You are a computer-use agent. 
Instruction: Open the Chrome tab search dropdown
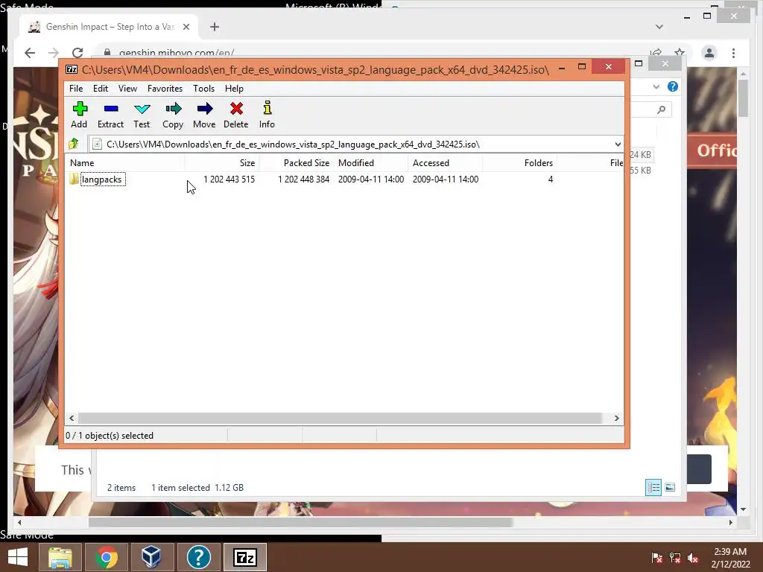click(x=659, y=27)
